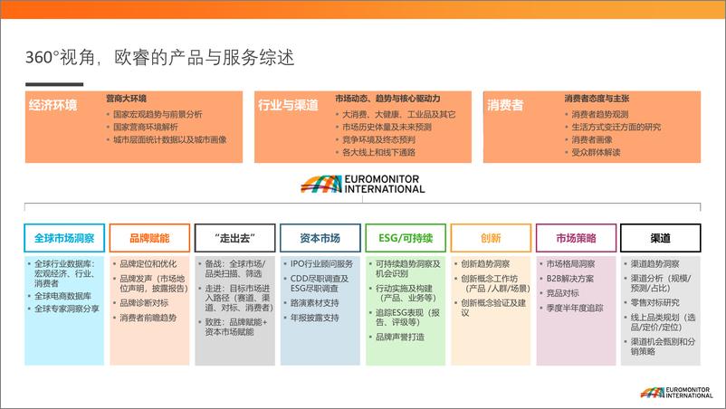The image size is (726, 409).
Task: Click the '市场格局洞察' bullet
Action: click(570, 263)
